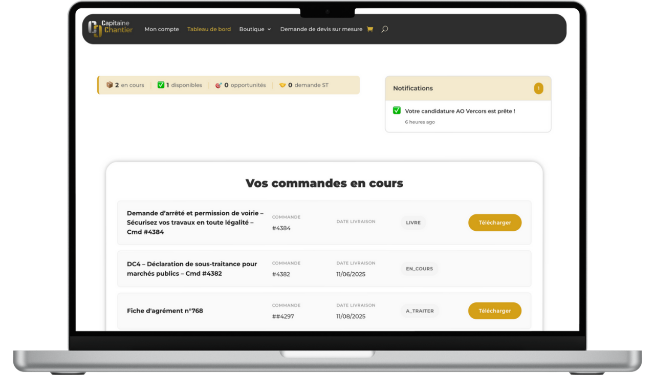Select the LIVRE status badge
The image size is (655, 375).
(413, 223)
